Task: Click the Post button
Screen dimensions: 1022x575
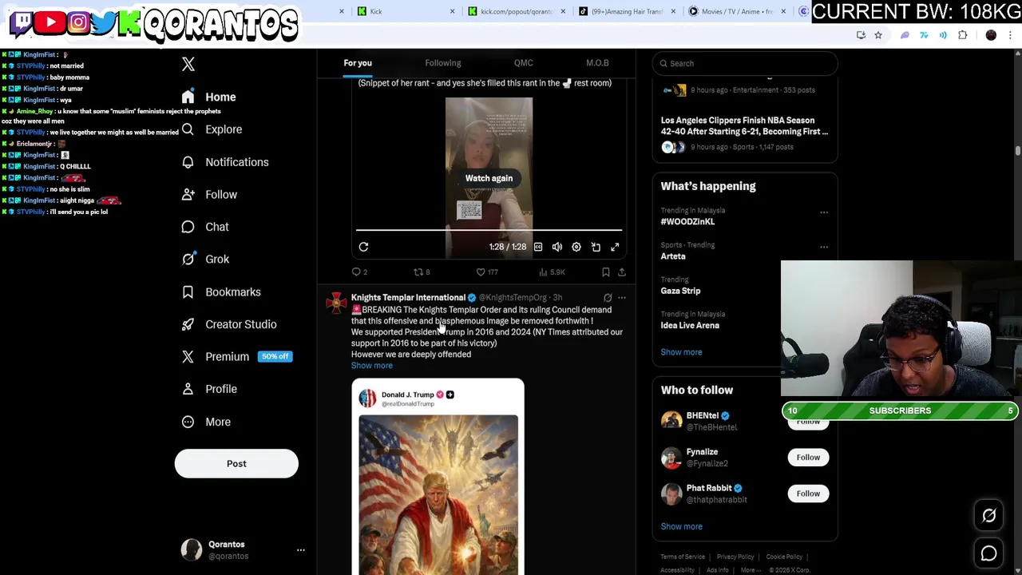Action: 236,463
